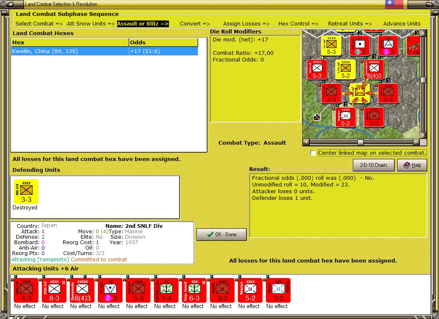Select the Imp. Guard 6-3 marine counter
The image size is (439, 319).
(x=194, y=291)
